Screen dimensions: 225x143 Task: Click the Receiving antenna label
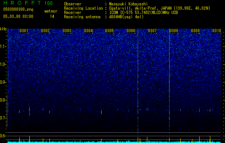pyautogui.click(x=82, y=17)
